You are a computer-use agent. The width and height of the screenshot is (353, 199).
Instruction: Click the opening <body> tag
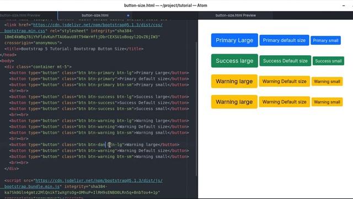7,61
